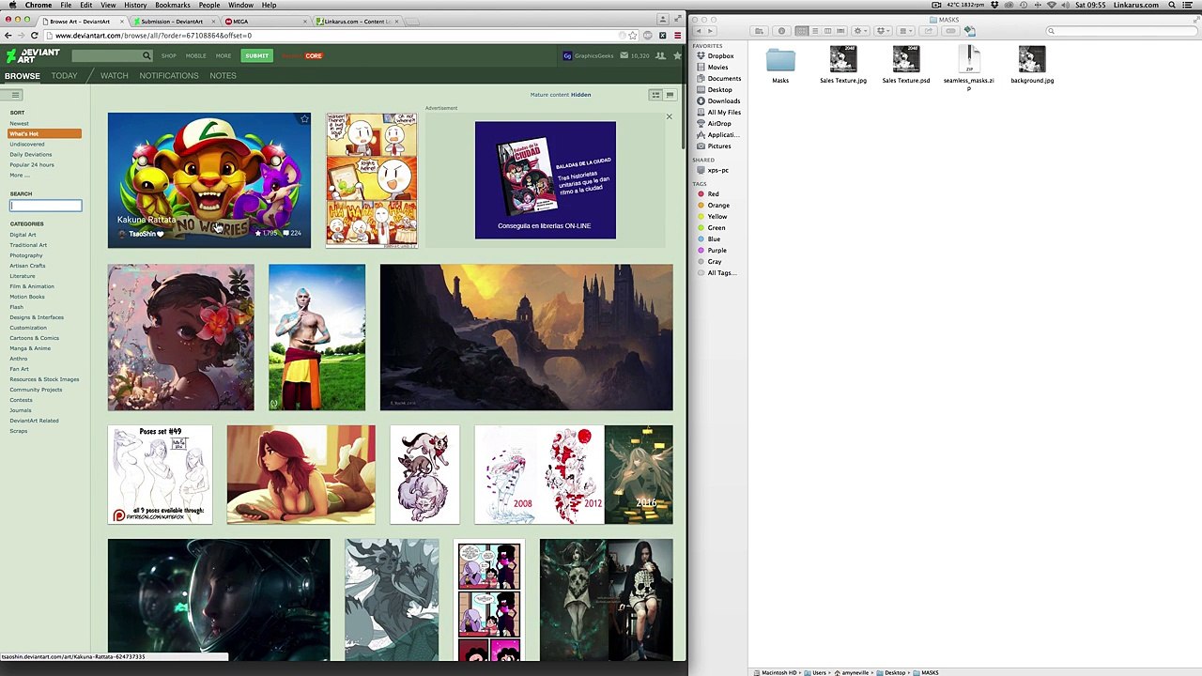Click the Finder share toolbar icon
1202x676 pixels.
click(x=928, y=31)
